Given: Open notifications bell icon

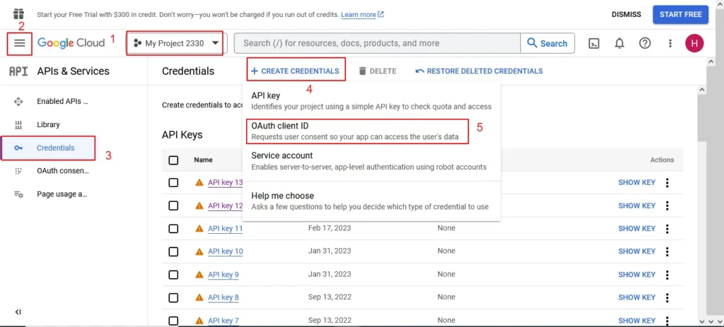Looking at the screenshot, I should 619,43.
